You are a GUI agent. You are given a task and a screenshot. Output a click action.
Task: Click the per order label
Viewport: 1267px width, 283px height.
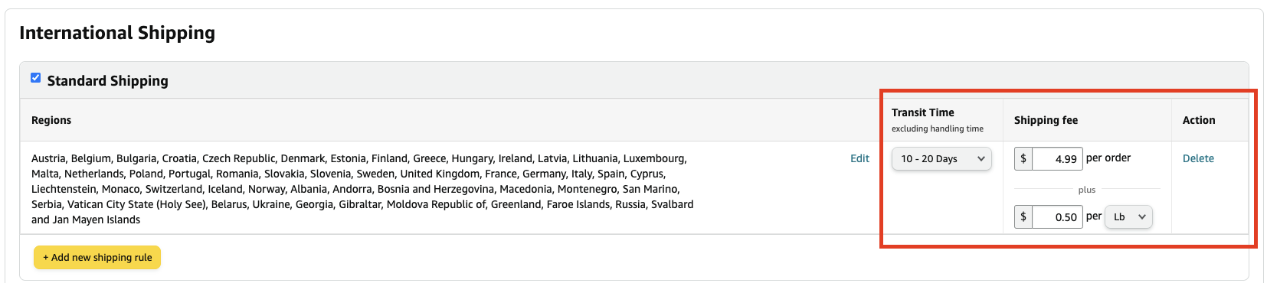(1108, 158)
